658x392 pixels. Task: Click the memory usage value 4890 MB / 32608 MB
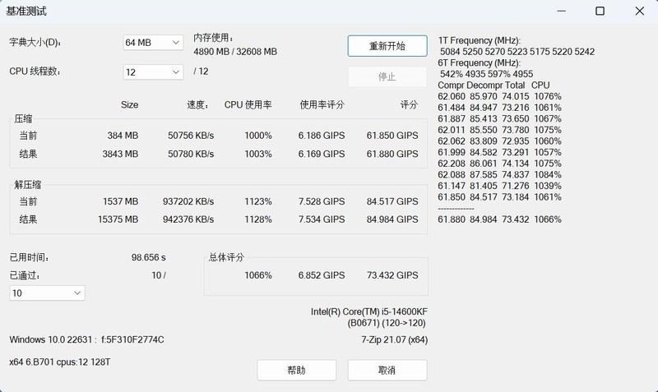[x=235, y=52]
